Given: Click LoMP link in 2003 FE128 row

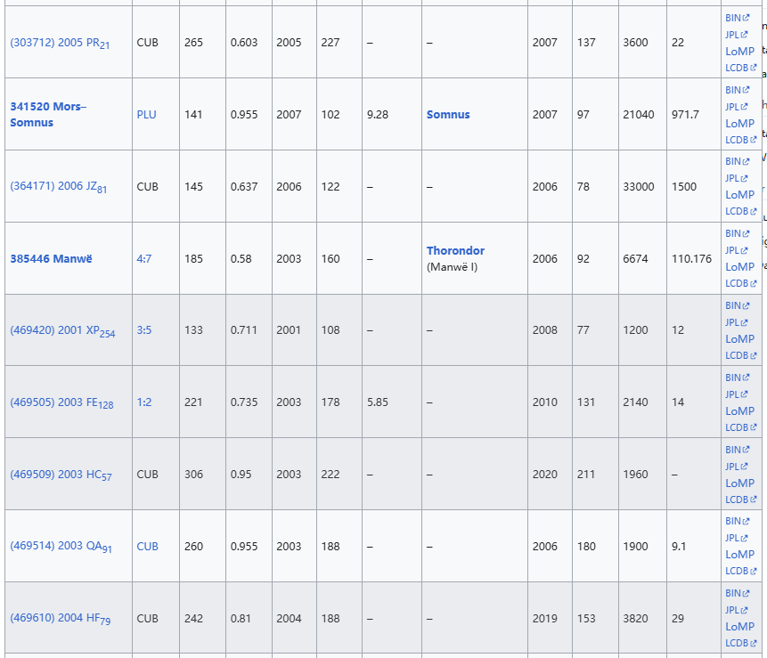Looking at the screenshot, I should (739, 411).
